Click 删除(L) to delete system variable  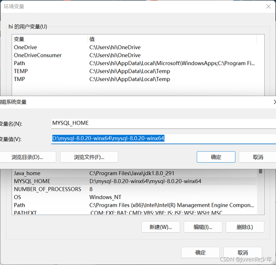[245, 227]
